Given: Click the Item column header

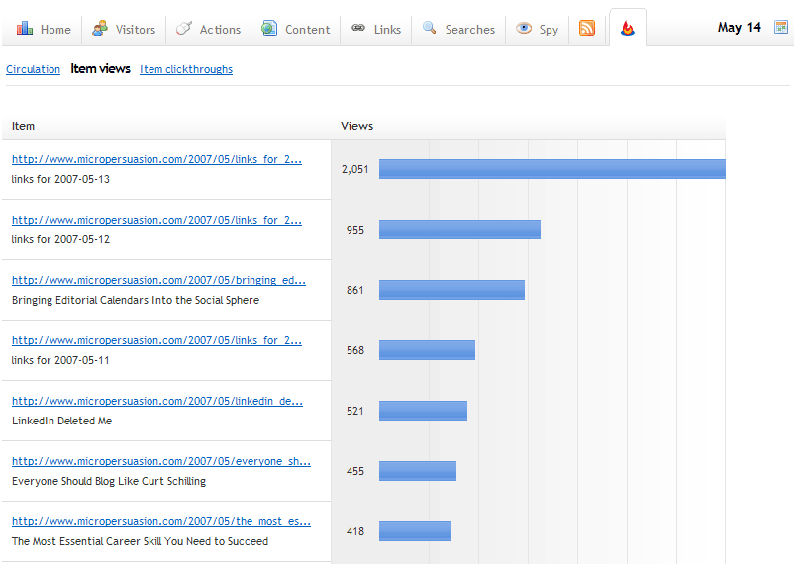Looking at the screenshot, I should point(23,126).
